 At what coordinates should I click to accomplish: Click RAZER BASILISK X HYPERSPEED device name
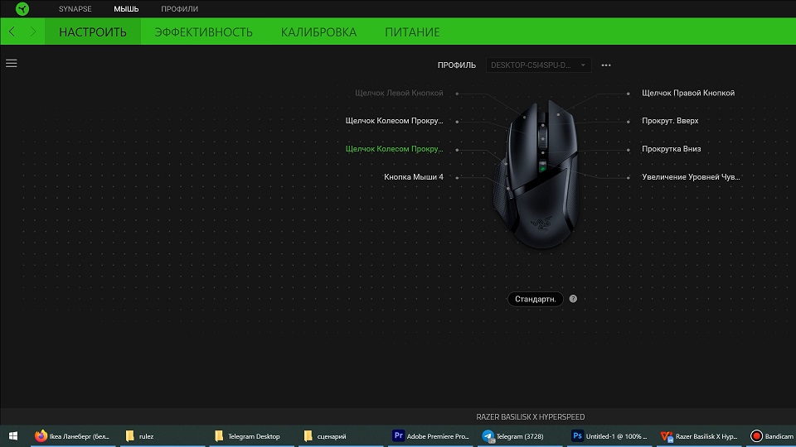(x=530, y=416)
